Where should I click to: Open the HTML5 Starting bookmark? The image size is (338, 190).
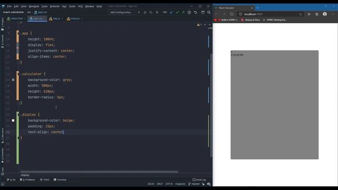point(275,20)
